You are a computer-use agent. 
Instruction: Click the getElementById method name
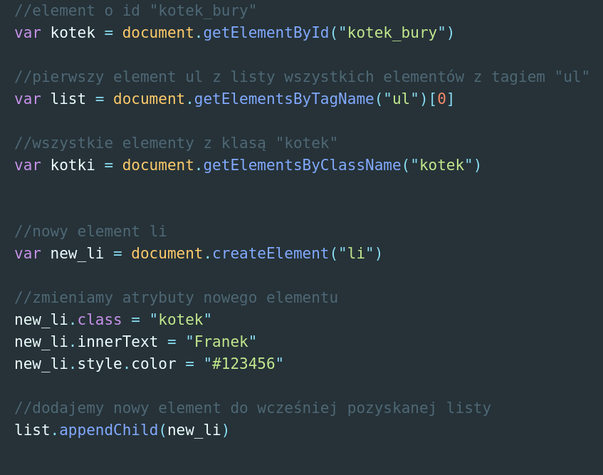266,33
